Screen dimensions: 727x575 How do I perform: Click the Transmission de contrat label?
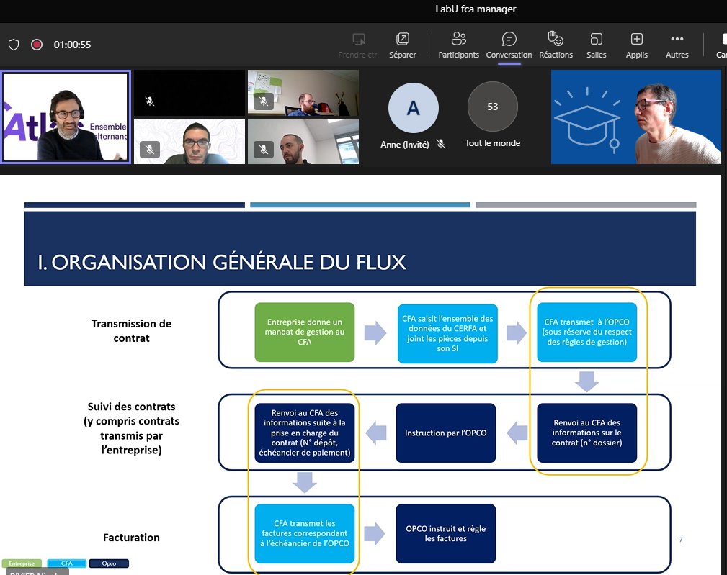(x=131, y=330)
